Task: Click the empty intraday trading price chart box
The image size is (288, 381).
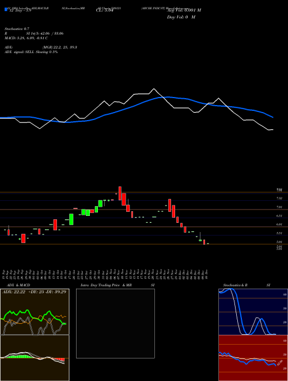Action: pos(115,323)
